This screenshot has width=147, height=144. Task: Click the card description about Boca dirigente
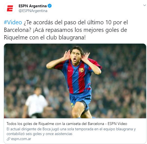71,131
